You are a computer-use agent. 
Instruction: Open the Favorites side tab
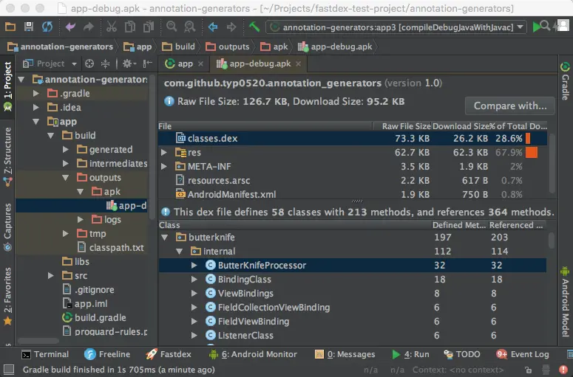point(7,296)
